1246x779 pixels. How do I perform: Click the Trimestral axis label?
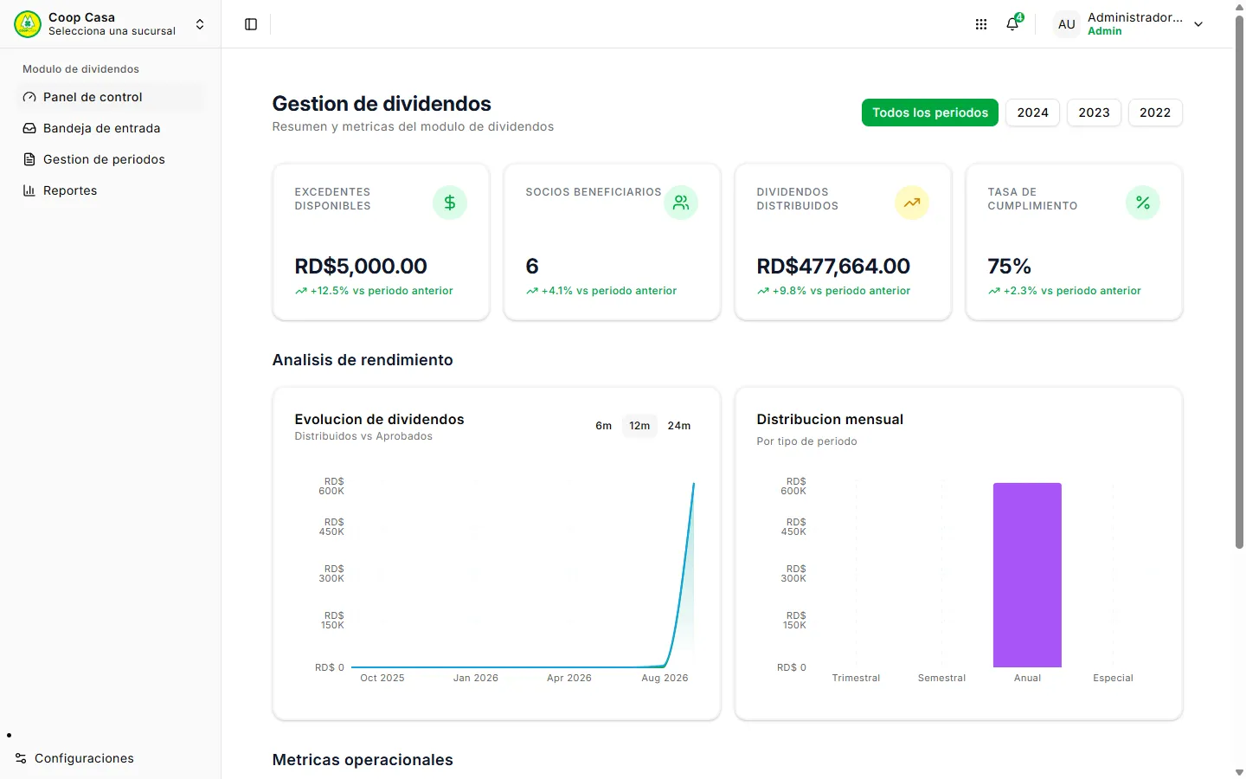[856, 678]
